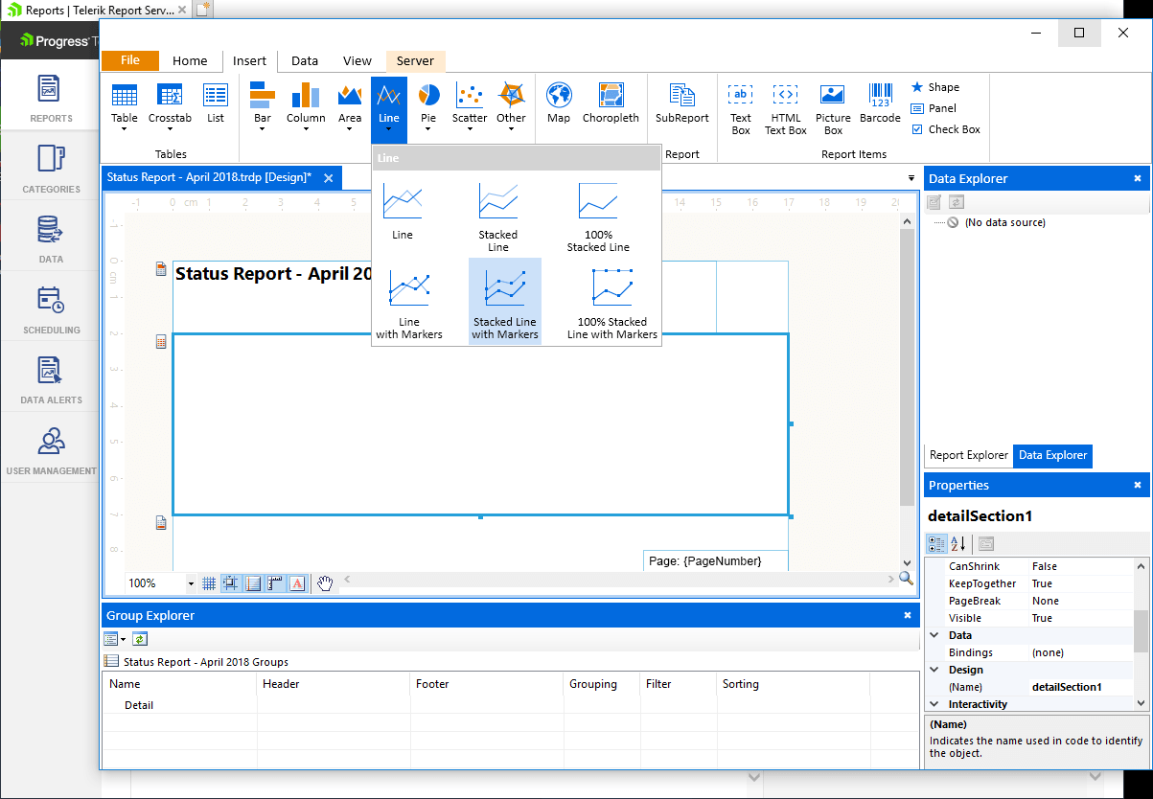Switch to the Data ribbon tab

click(305, 60)
